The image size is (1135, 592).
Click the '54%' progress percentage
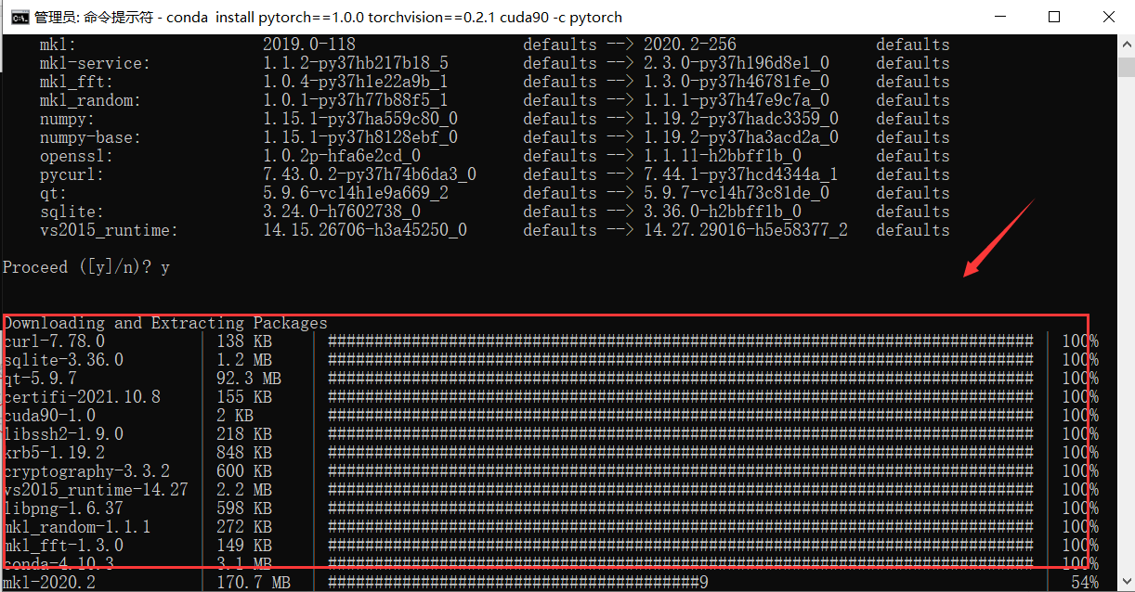click(x=1085, y=583)
